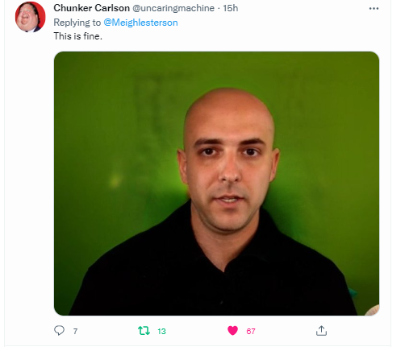Visit the @Meighlesterson mention link
This screenshot has width=405, height=347.
tap(140, 23)
